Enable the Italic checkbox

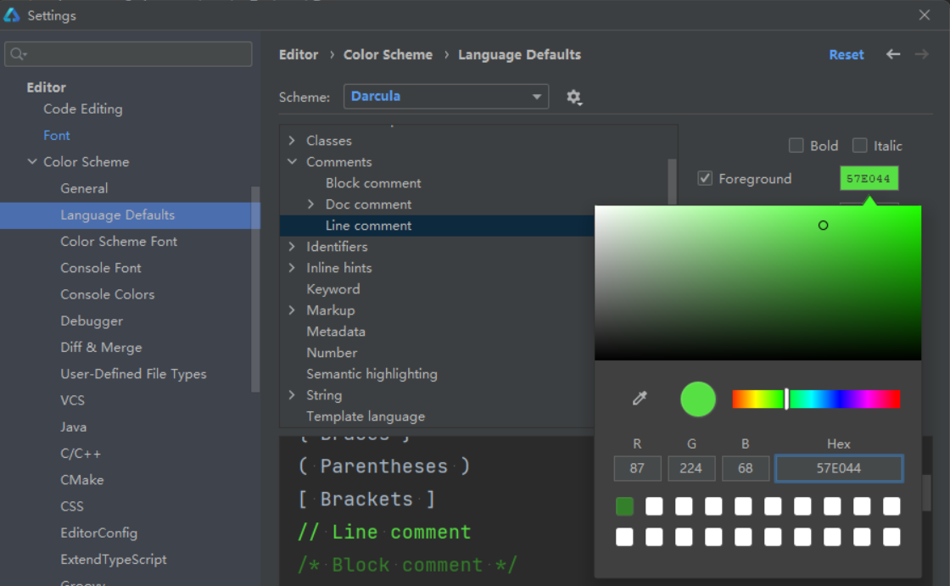point(859,145)
